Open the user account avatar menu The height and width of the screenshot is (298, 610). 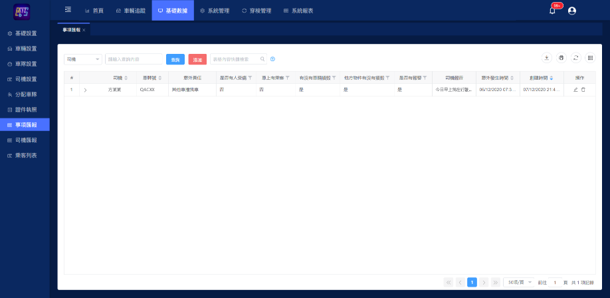pyautogui.click(x=571, y=11)
